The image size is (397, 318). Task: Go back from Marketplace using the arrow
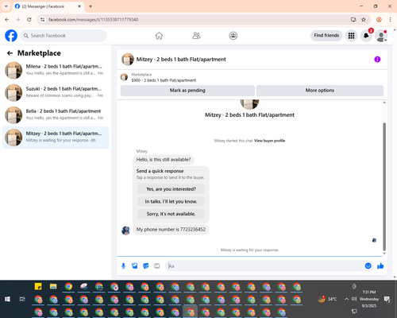[10, 53]
